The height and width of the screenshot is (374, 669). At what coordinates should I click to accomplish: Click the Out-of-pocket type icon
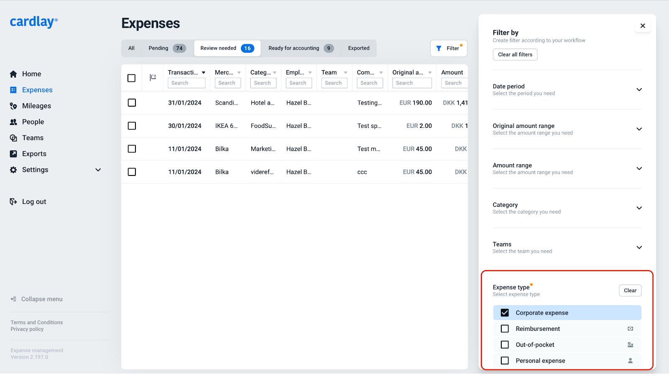pos(630,345)
